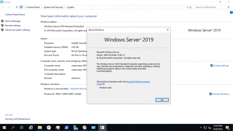
Task: Go up one level with the Up arrow
Action: pyautogui.click(x=17, y=7)
